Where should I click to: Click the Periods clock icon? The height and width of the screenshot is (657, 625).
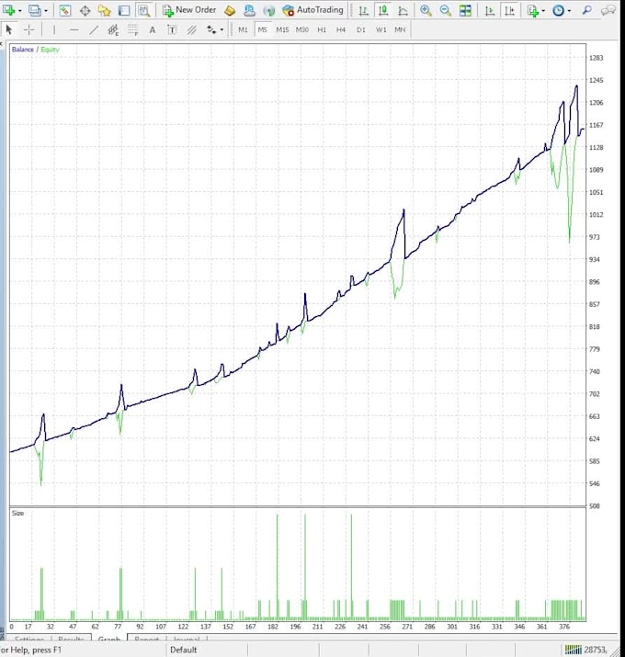coord(558,10)
